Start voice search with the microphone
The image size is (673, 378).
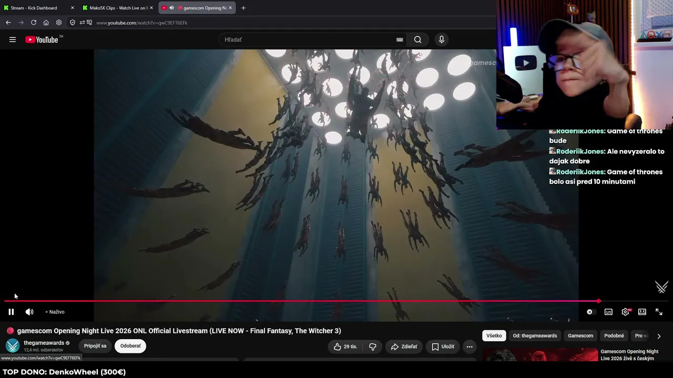[442, 39]
